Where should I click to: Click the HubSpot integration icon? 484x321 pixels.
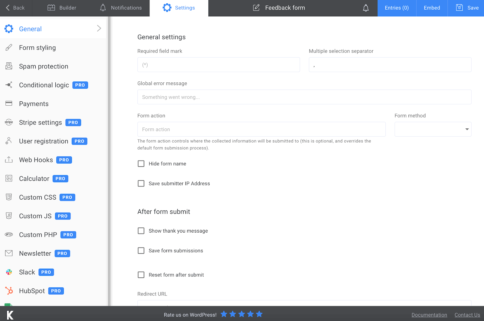(x=9, y=291)
